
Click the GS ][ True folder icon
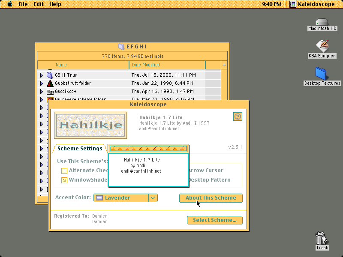50,75
